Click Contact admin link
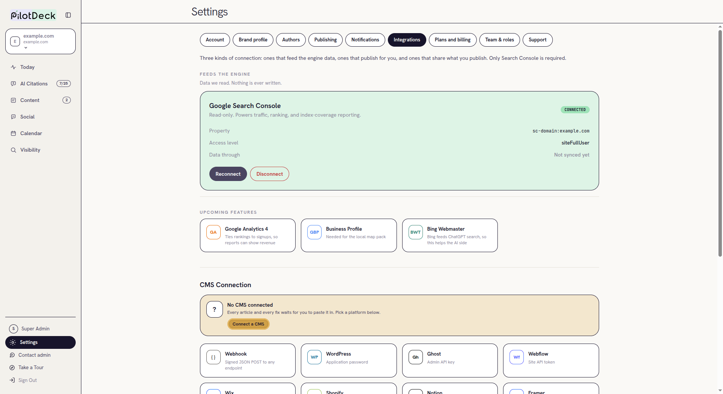 [x=34, y=355]
